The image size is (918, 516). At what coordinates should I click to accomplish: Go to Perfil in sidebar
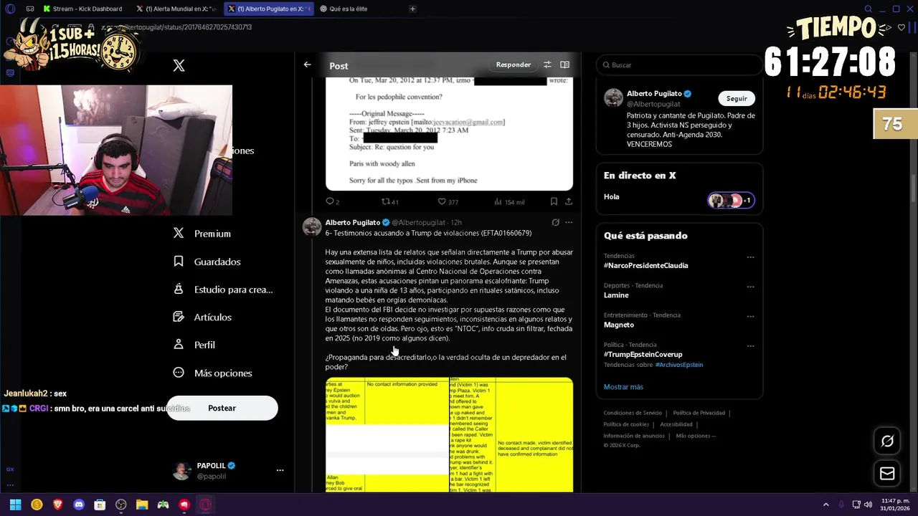195,345
